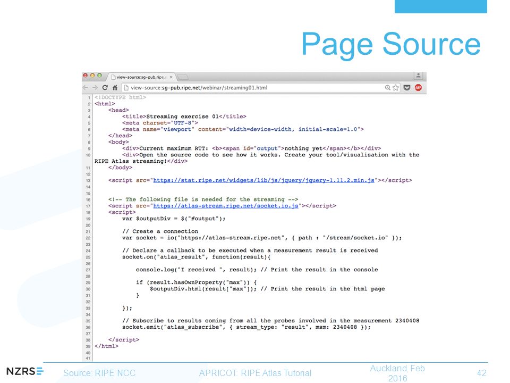Click the 'socket.emit("atlas_subscribe"' line
The image size is (510, 383).
[246, 327]
